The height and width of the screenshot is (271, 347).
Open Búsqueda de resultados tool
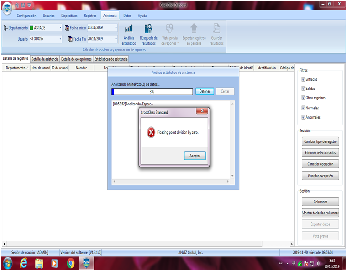[x=148, y=29]
